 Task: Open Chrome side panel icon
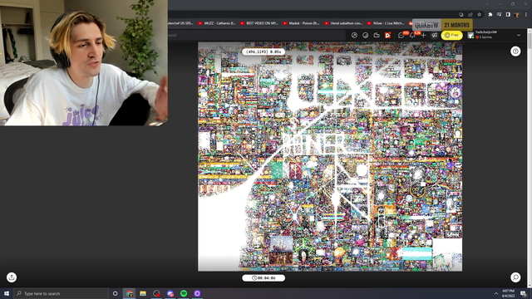pyautogui.click(x=508, y=15)
